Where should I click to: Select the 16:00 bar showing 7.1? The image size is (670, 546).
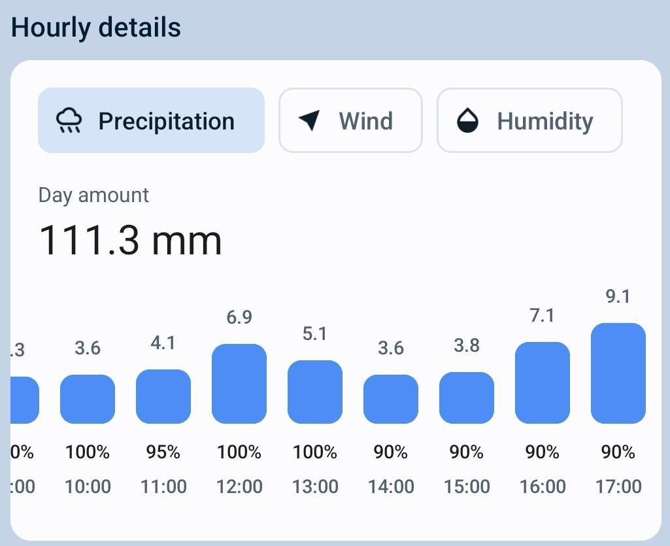coord(543,383)
